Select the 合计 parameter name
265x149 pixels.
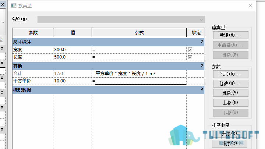tap(33, 74)
